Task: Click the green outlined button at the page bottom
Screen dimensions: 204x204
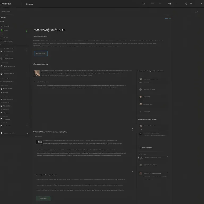Action: click(x=43, y=198)
